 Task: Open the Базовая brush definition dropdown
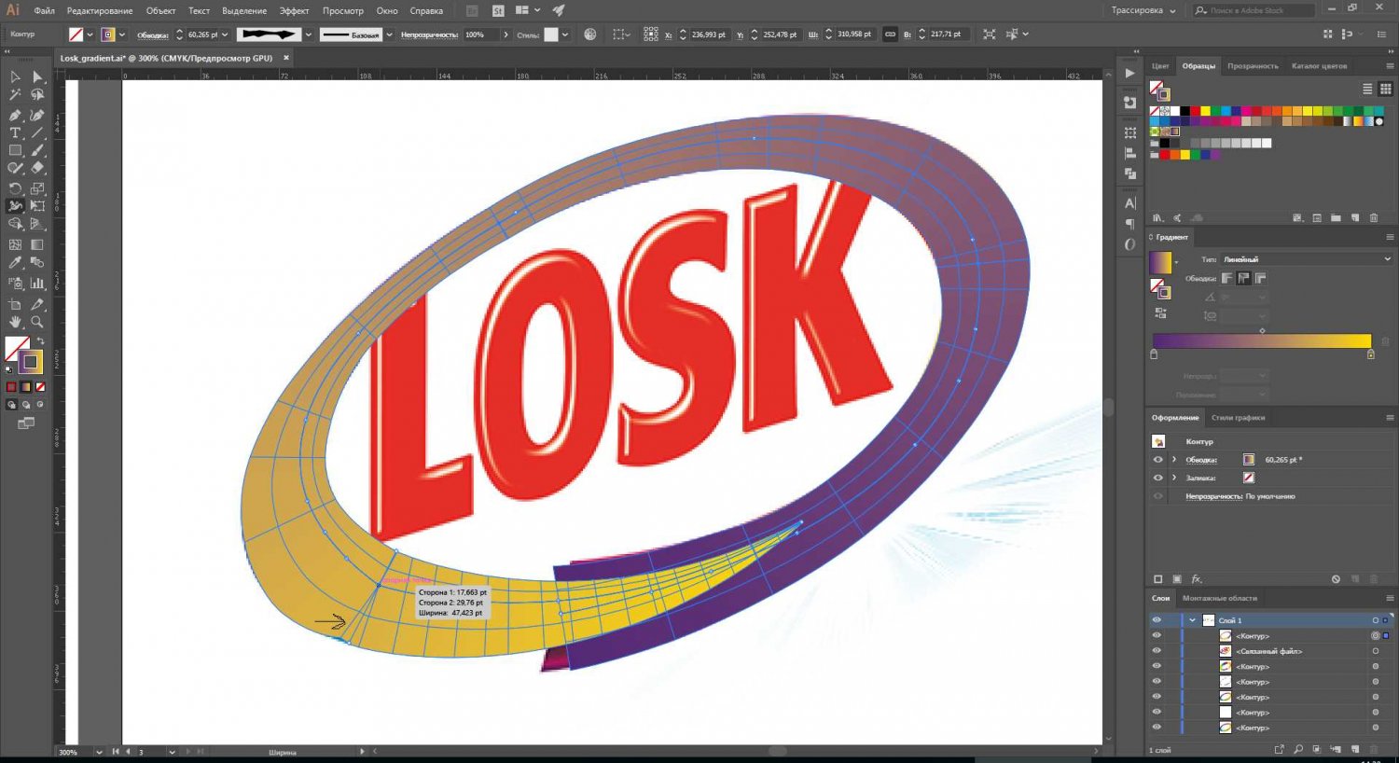tap(390, 35)
